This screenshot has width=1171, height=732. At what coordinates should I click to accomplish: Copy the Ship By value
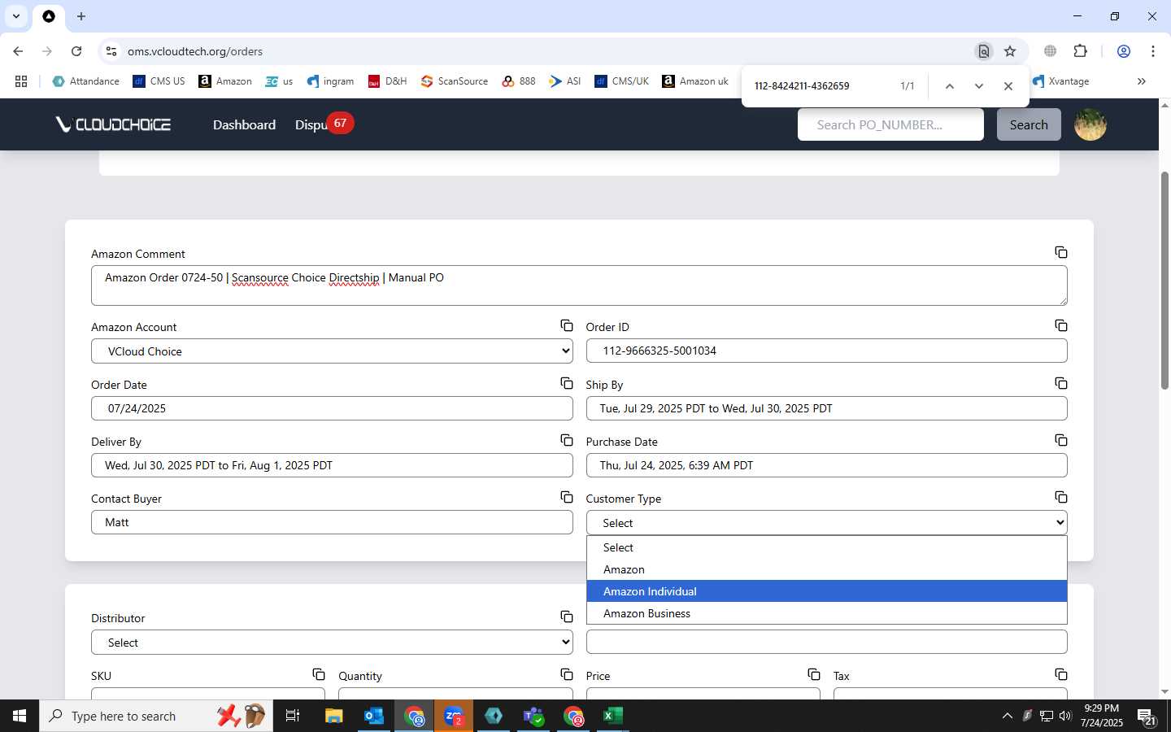click(1060, 383)
